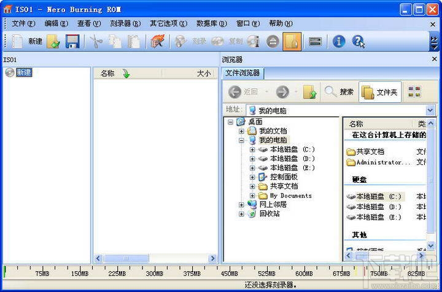
Task: Click compilation list horizontal scrollbar thumb
Action: (x=126, y=258)
